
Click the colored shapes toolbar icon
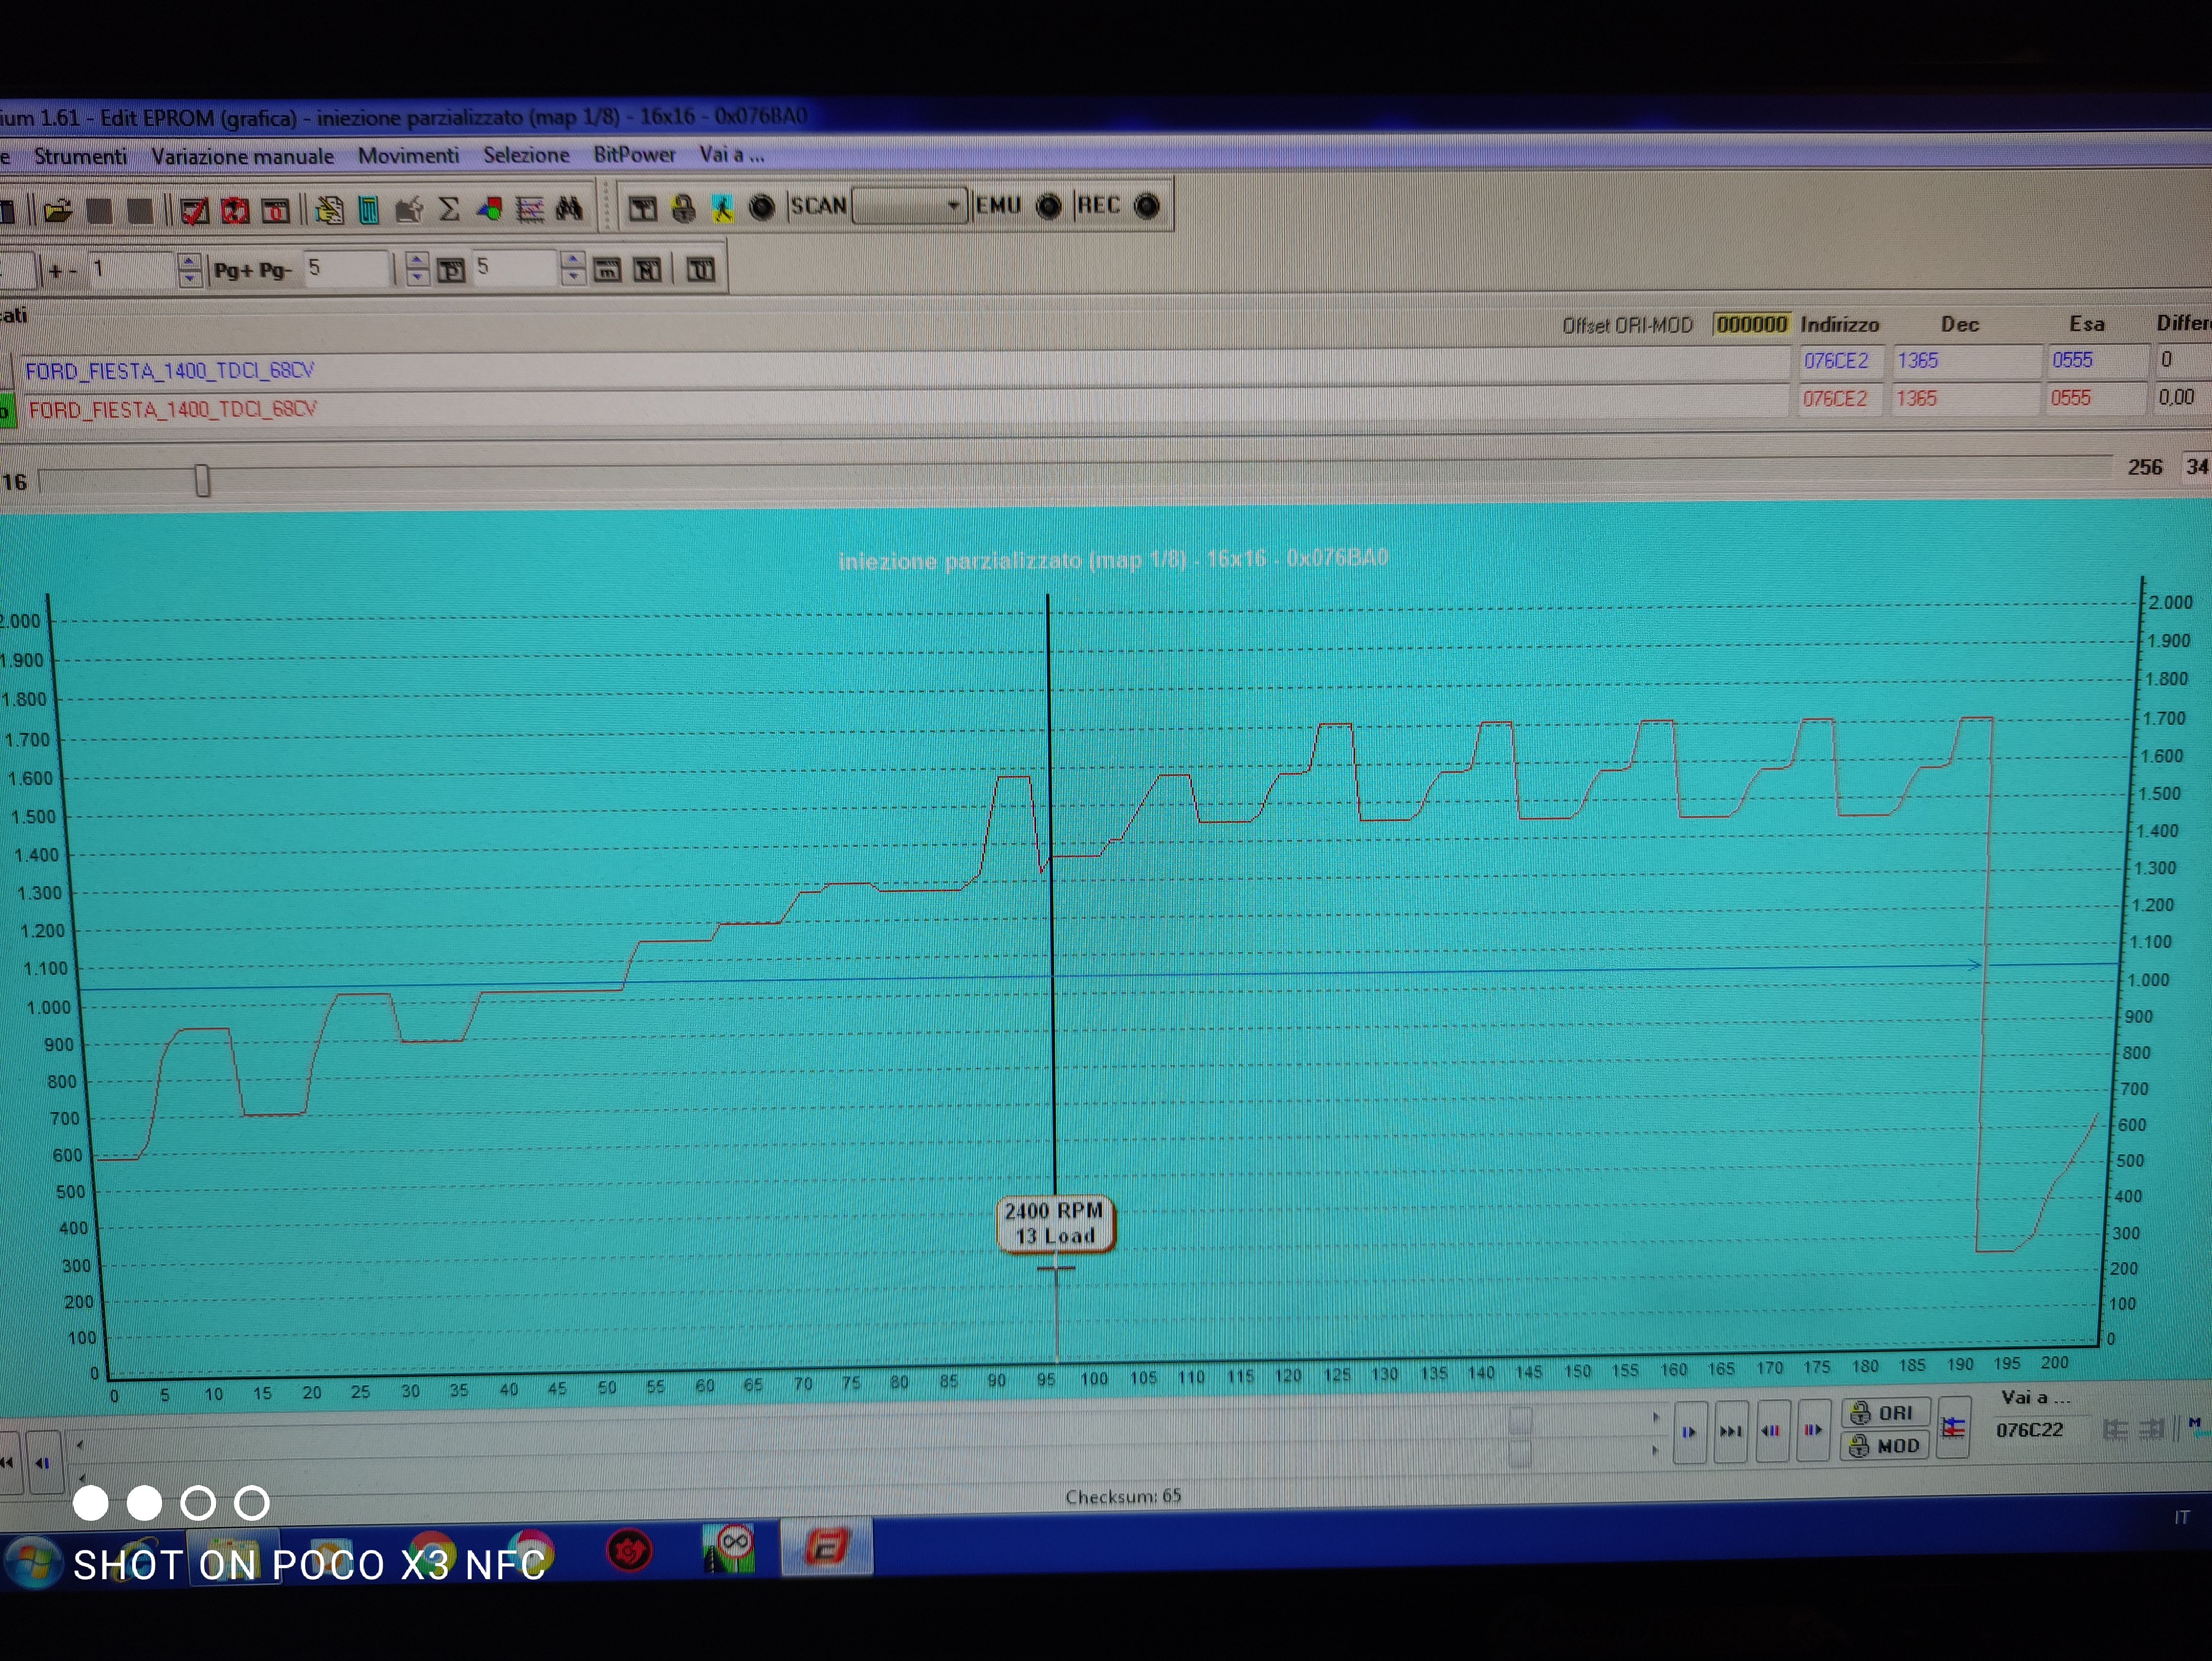point(490,208)
